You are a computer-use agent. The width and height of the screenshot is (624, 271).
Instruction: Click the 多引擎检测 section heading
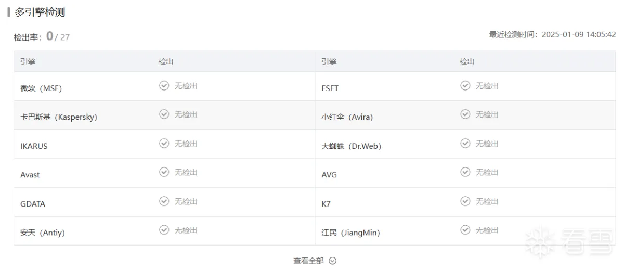40,12
